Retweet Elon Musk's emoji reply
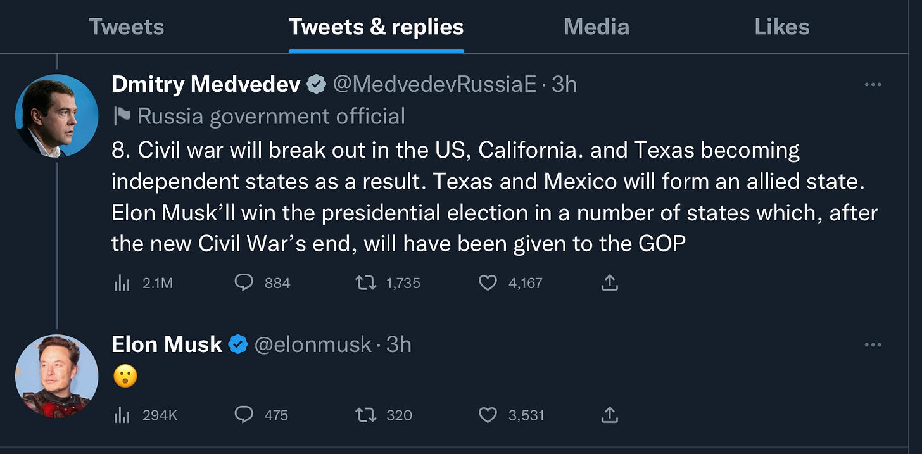The width and height of the screenshot is (922, 454). click(365, 415)
